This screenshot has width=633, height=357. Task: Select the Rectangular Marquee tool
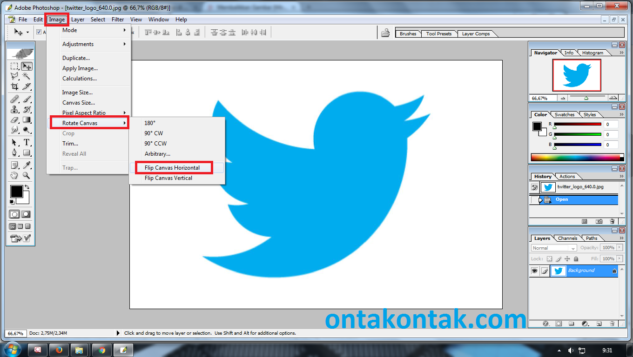(x=14, y=66)
